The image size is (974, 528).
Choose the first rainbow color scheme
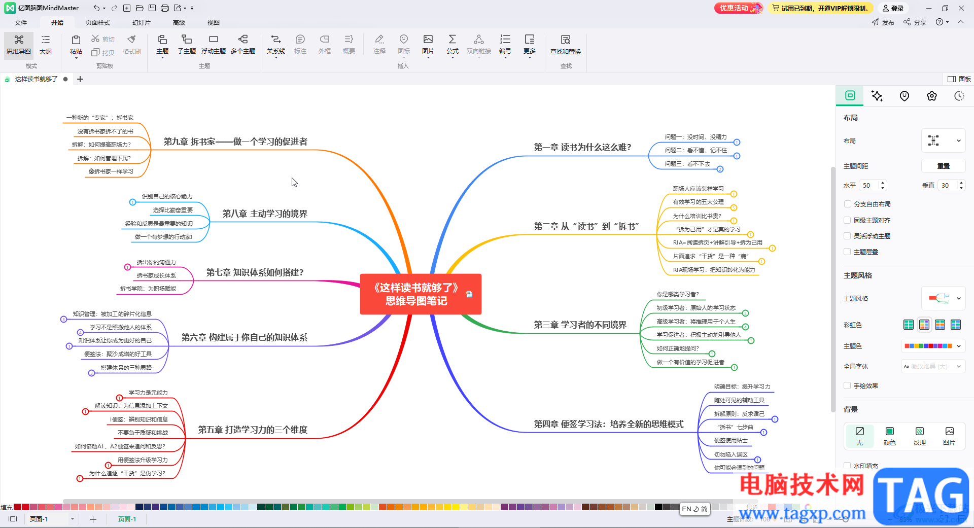909,325
